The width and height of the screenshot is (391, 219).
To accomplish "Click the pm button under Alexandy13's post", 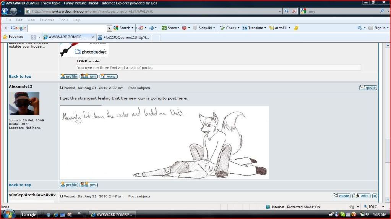I will (x=89, y=185).
